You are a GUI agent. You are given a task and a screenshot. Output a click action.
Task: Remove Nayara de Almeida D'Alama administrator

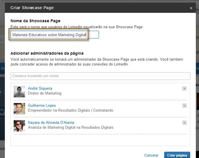(x=184, y=123)
